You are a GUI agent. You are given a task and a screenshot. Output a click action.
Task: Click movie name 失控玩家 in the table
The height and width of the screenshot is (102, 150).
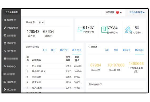tap(37, 77)
